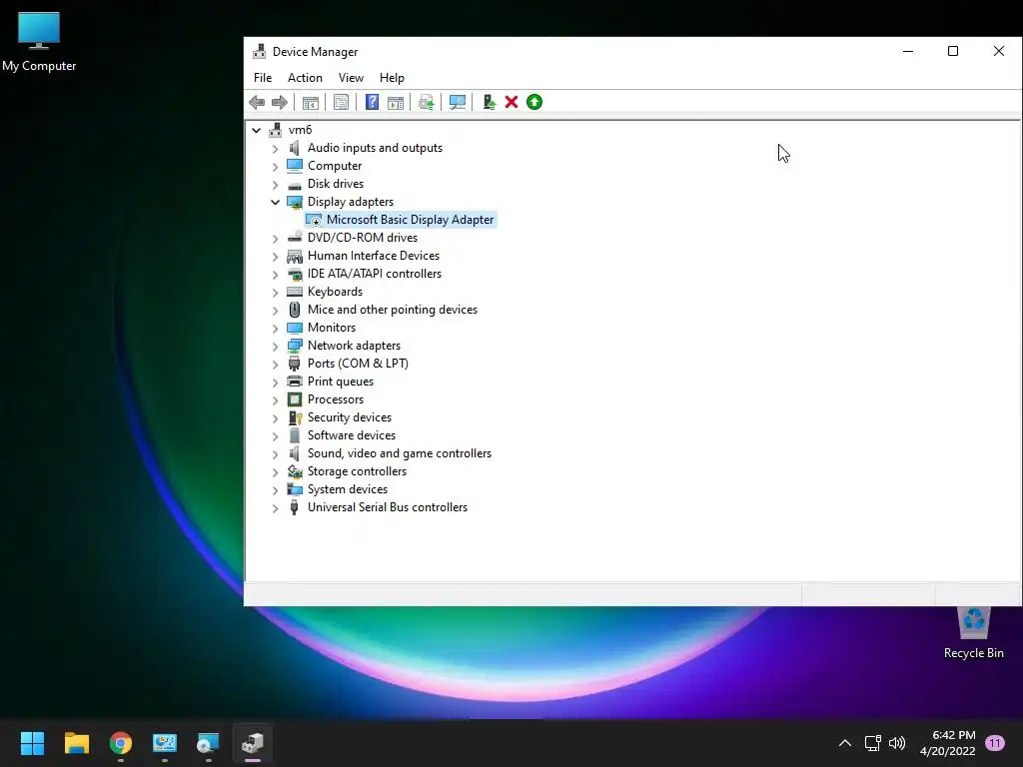Viewport: 1023px width, 767px height.
Task: Expand System devices chevron
Action: coord(276,490)
